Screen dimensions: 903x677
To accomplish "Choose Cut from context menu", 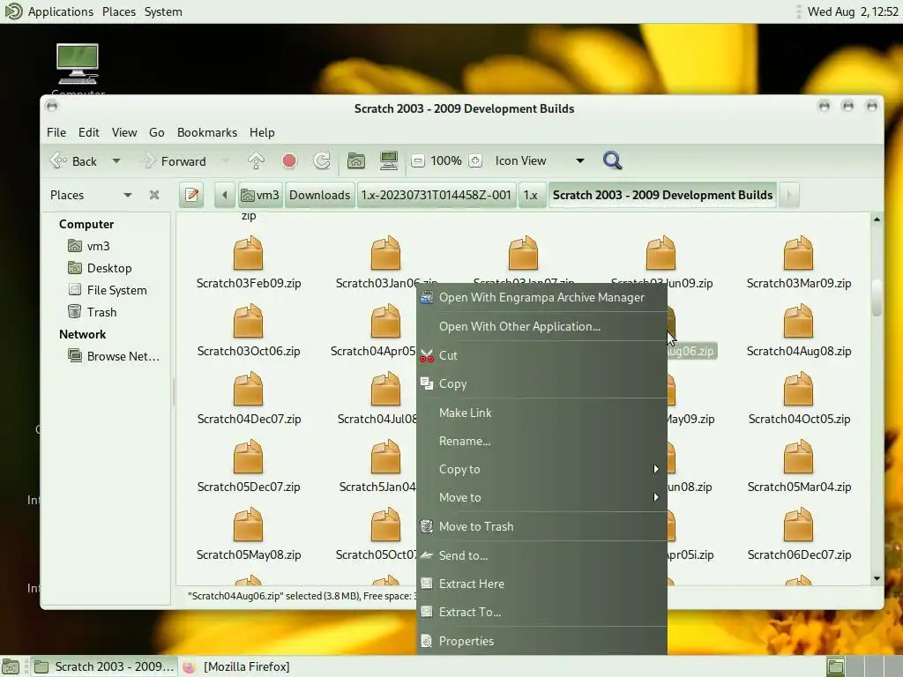I will coord(541,355).
